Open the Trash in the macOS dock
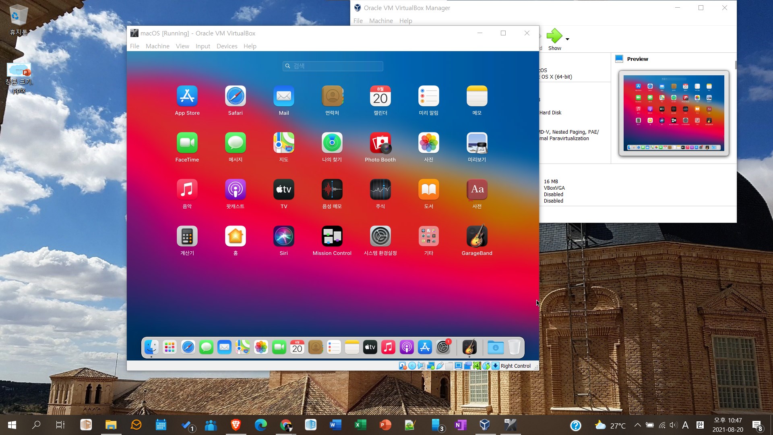Viewport: 773px width, 435px height. click(x=514, y=347)
